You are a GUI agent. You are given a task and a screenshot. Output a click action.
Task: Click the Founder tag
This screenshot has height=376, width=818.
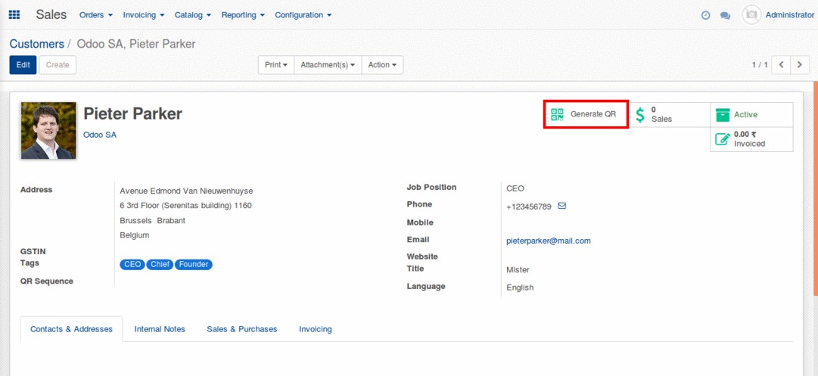tap(194, 264)
